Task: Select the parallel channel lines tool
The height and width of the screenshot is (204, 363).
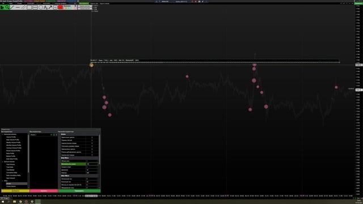Action: [24, 7]
